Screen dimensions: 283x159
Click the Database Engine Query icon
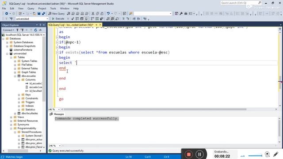(69, 14)
